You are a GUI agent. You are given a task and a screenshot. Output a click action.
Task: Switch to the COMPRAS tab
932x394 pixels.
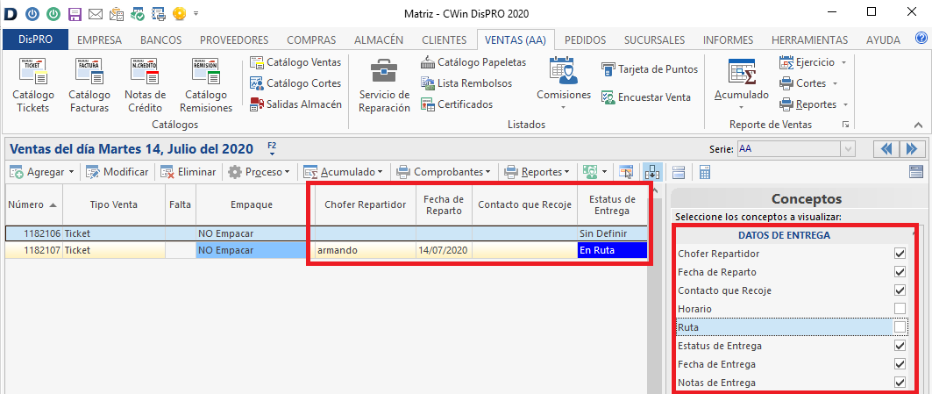coord(311,39)
